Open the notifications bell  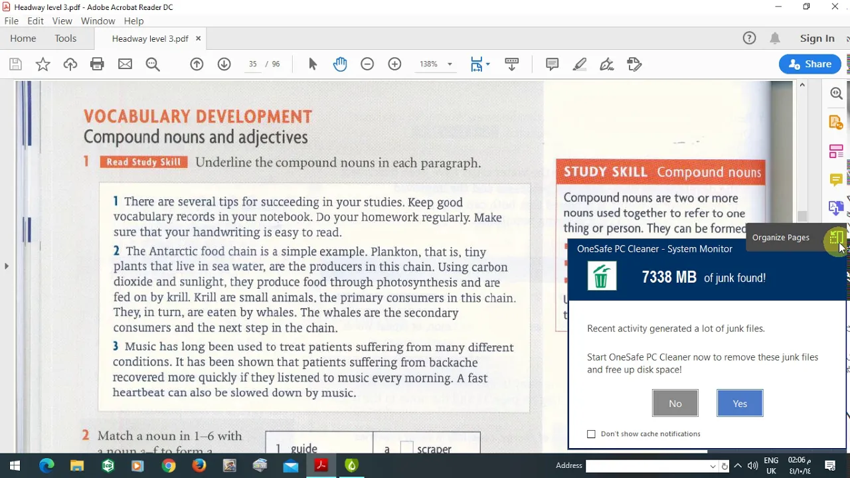pyautogui.click(x=775, y=39)
